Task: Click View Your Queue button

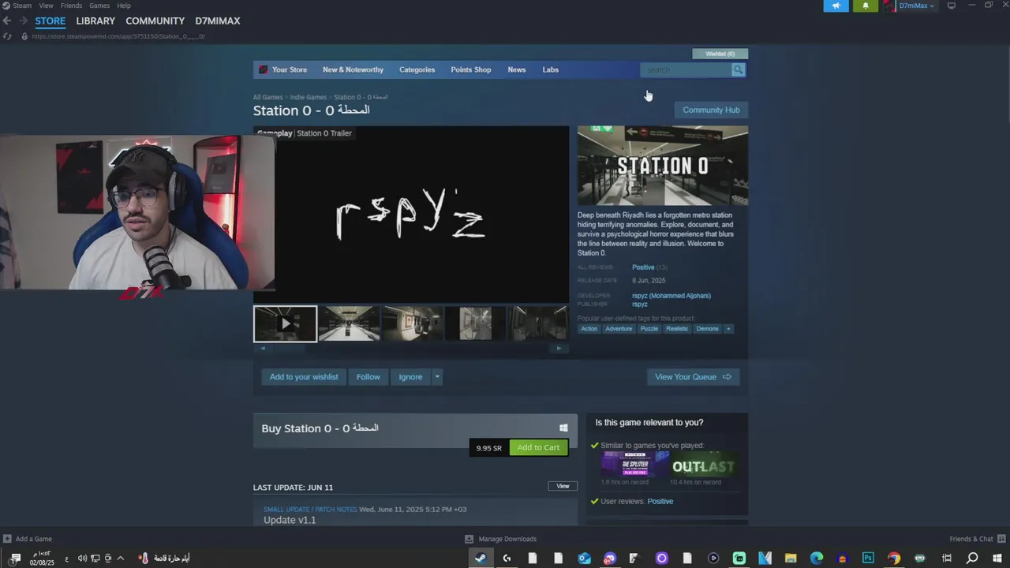Action: (x=693, y=377)
